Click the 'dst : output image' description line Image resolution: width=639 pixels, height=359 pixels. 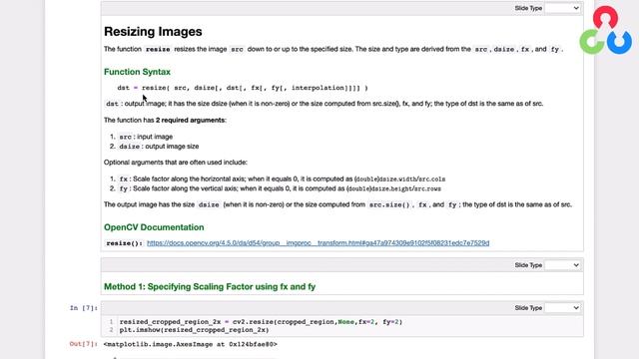click(x=324, y=104)
